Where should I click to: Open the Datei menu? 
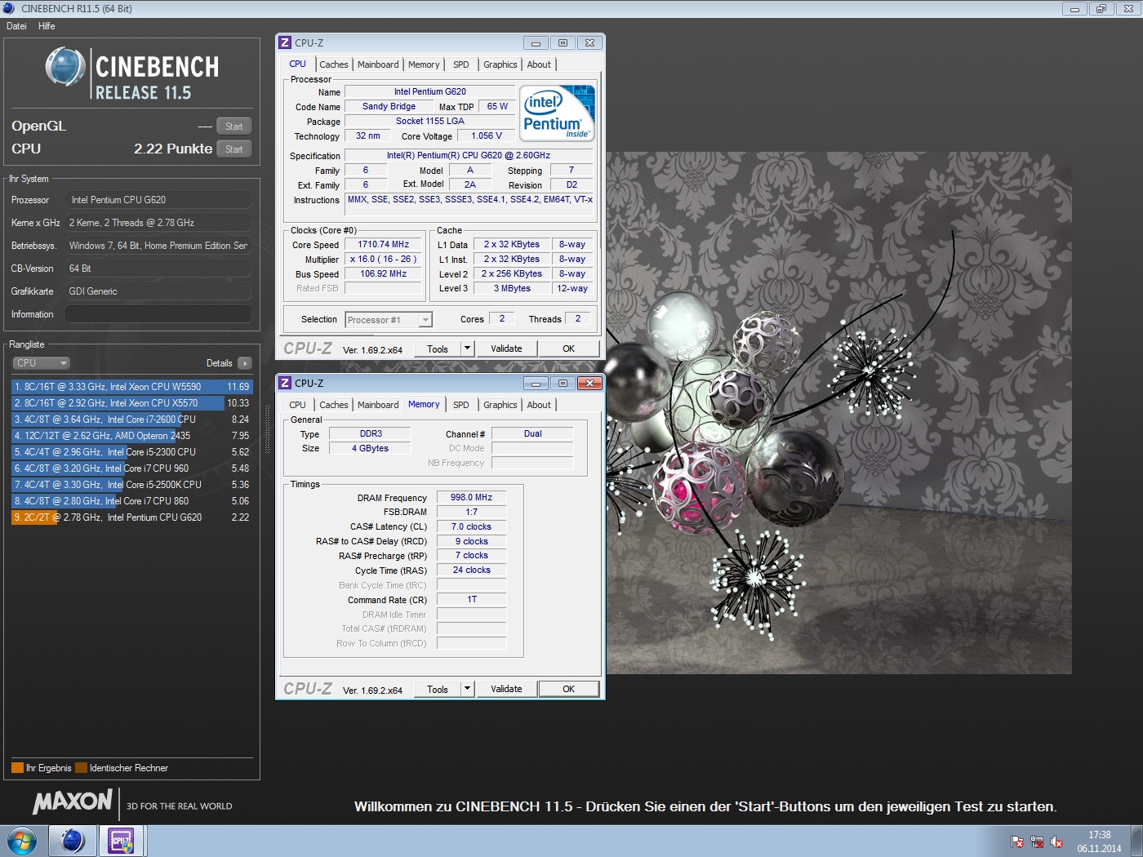(x=16, y=26)
